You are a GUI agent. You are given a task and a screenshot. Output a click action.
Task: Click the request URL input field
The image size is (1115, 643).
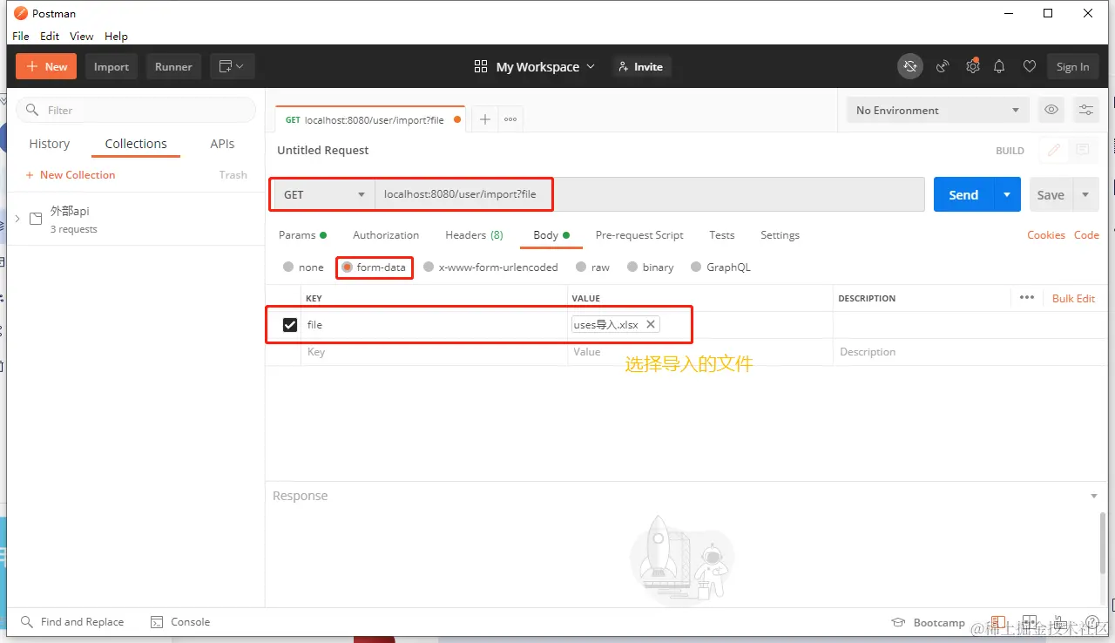650,194
